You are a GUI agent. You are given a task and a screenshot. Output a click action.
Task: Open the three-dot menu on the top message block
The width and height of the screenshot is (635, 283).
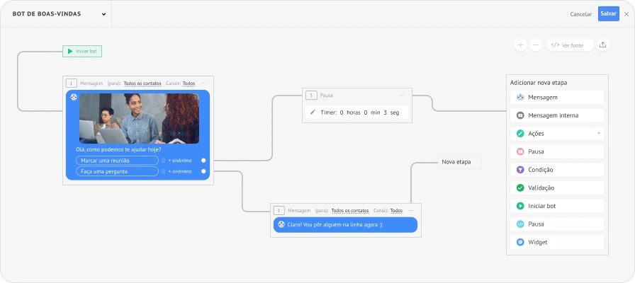[x=203, y=83]
